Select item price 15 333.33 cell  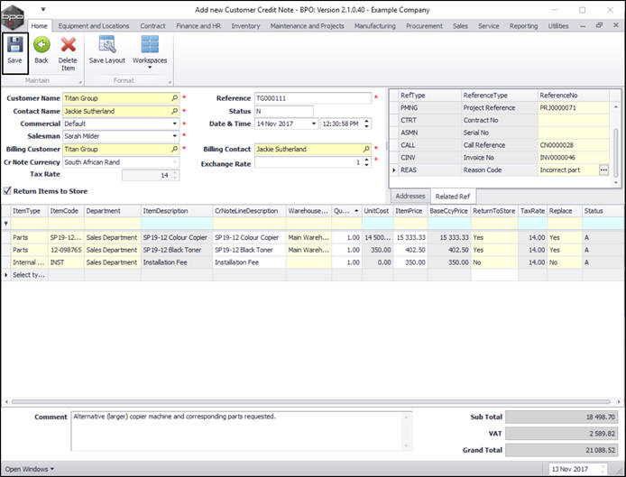point(410,237)
